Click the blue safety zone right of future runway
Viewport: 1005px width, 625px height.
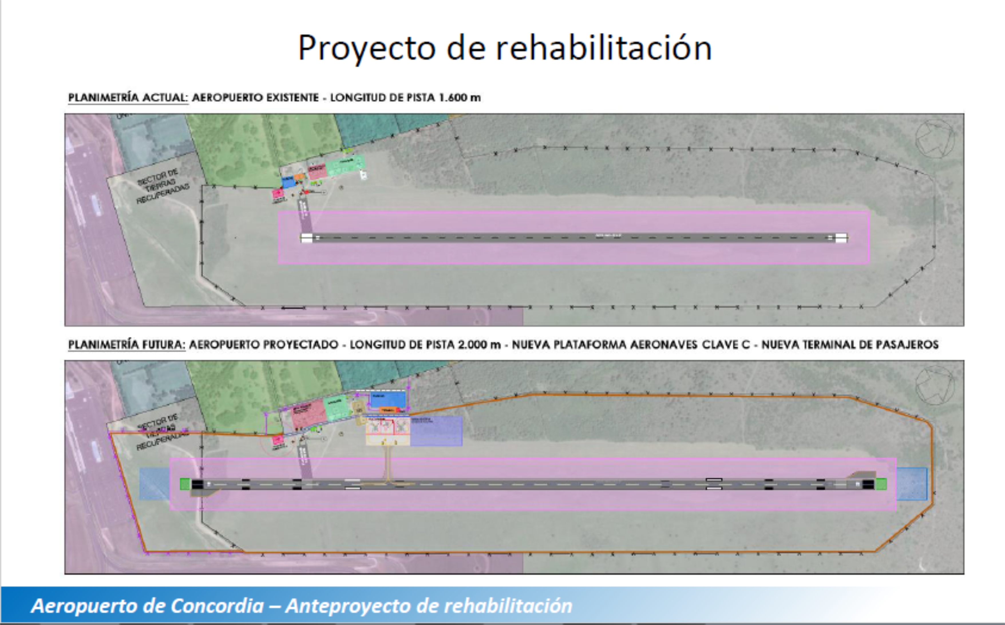click(912, 484)
